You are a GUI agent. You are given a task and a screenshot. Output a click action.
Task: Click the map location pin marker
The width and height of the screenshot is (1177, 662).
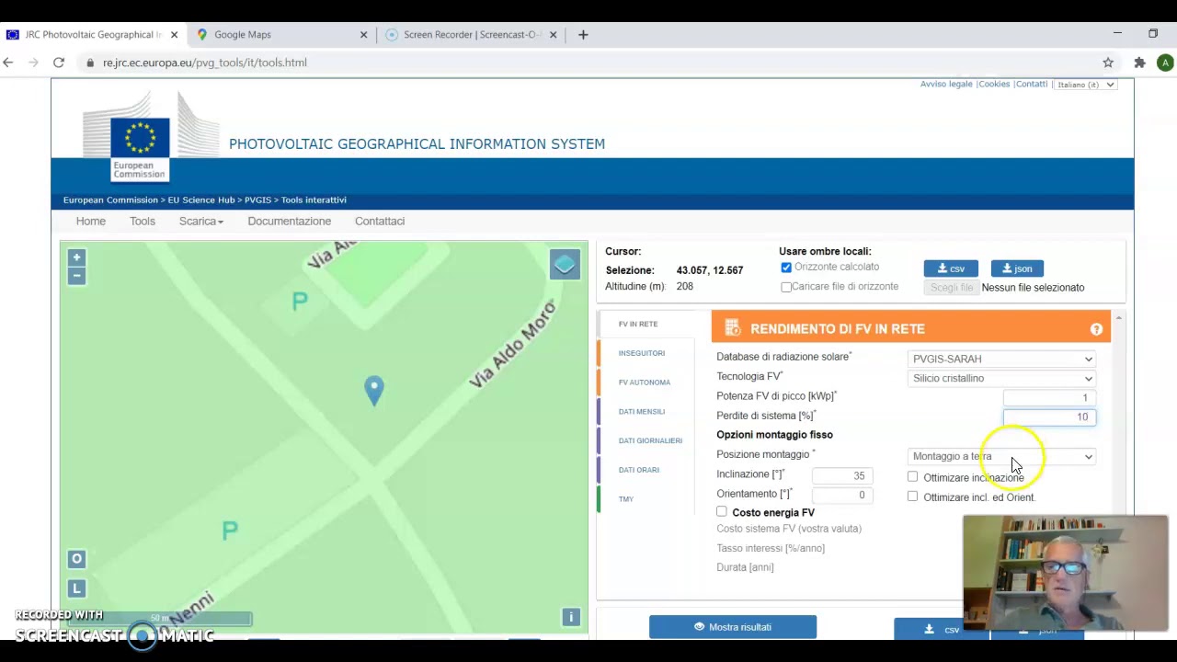373,391
